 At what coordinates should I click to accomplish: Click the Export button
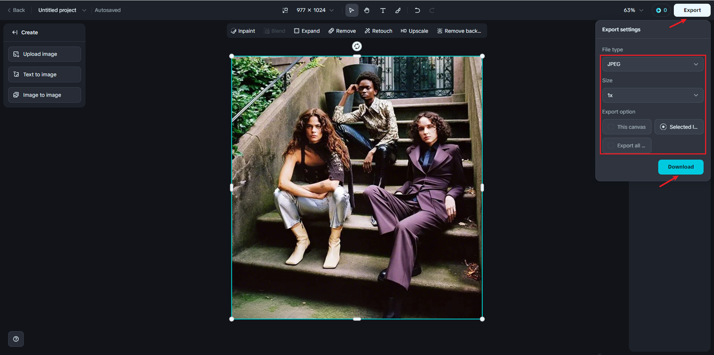[x=692, y=10]
